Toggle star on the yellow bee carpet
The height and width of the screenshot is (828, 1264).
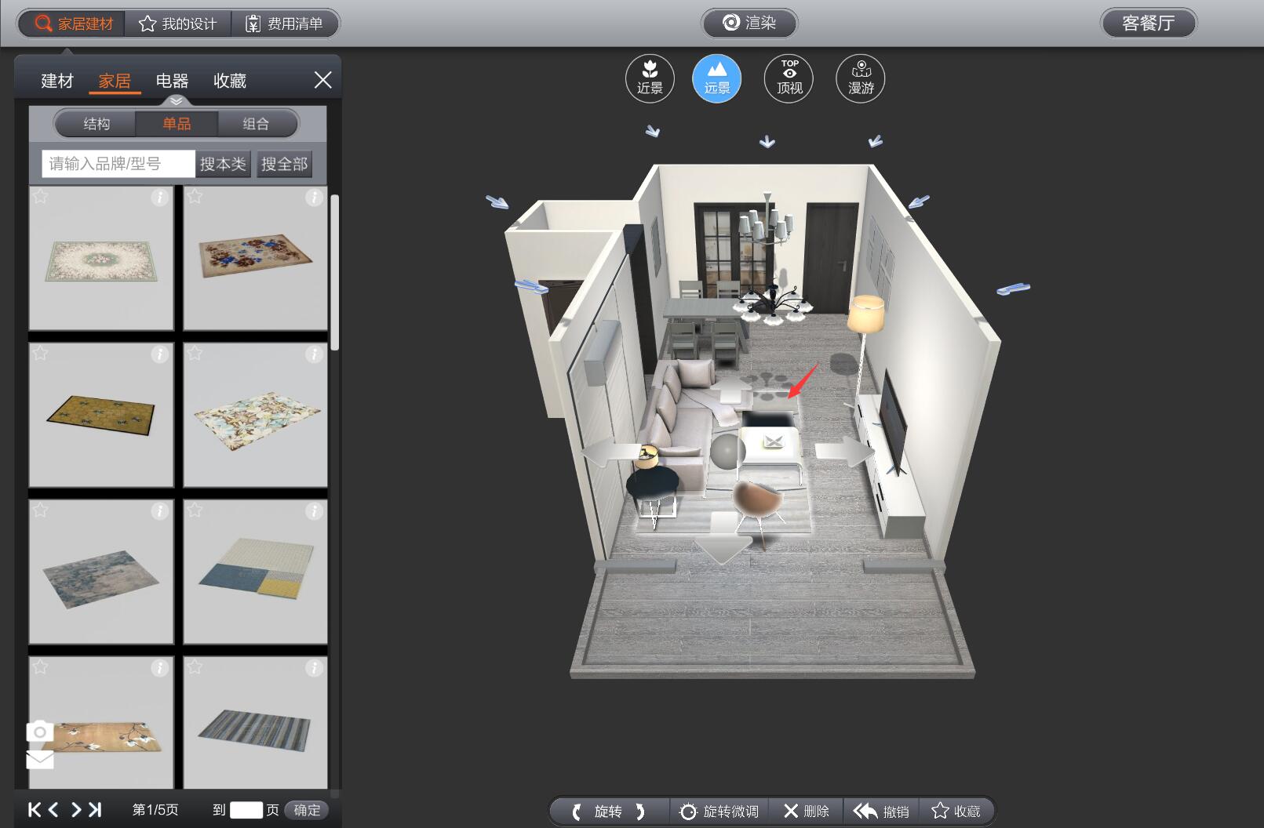(41, 354)
